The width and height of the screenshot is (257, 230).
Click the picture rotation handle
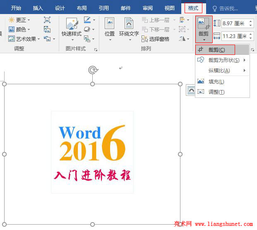pyautogui.click(x=93, y=70)
